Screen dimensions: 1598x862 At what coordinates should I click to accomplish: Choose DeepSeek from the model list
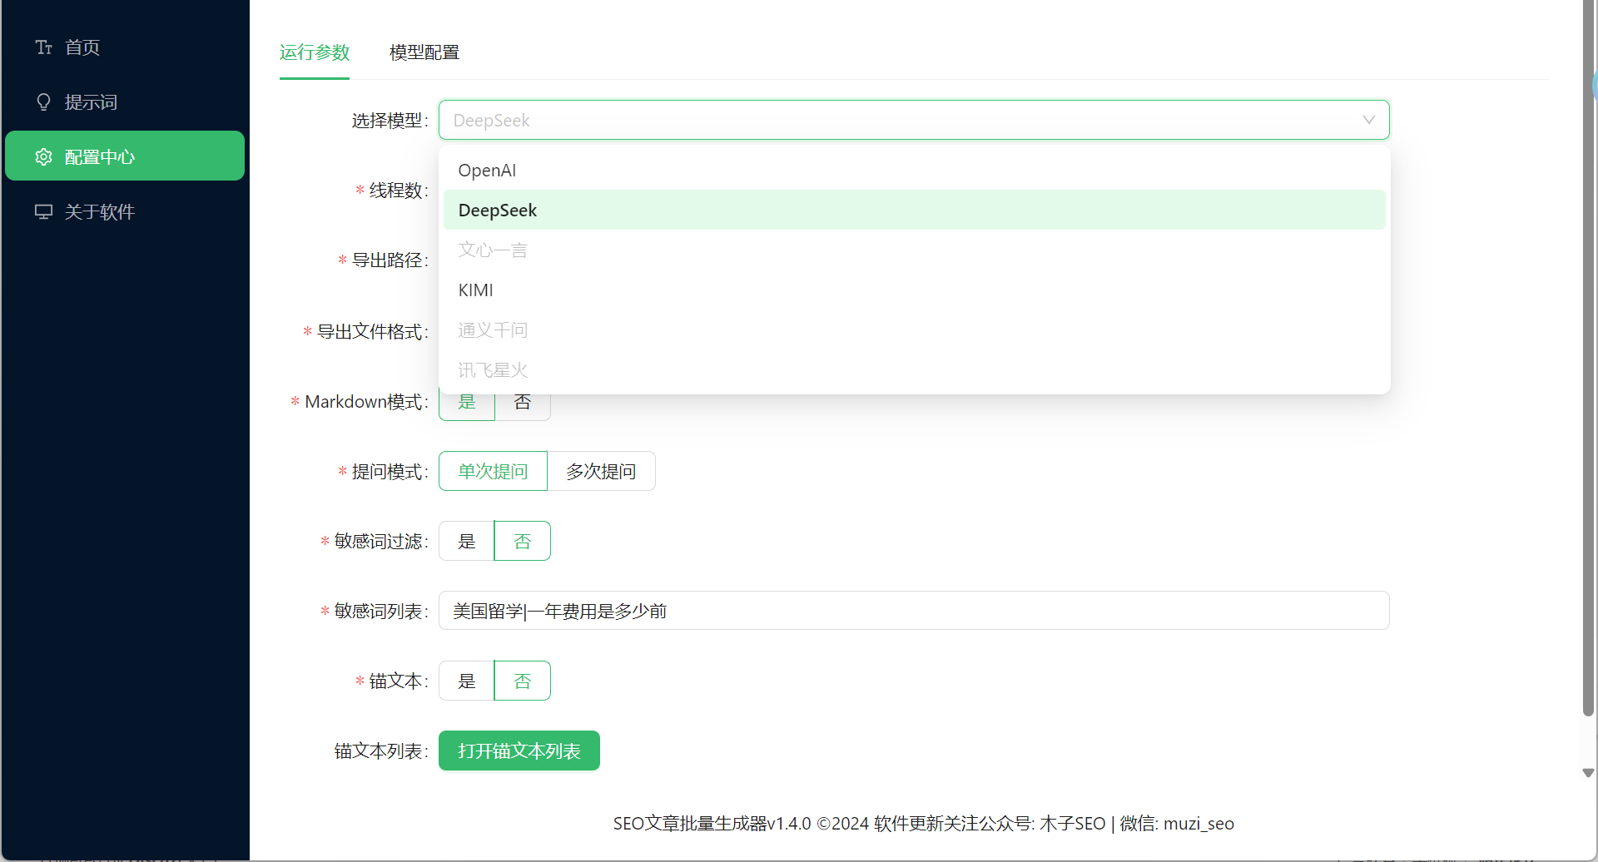pyautogui.click(x=914, y=211)
